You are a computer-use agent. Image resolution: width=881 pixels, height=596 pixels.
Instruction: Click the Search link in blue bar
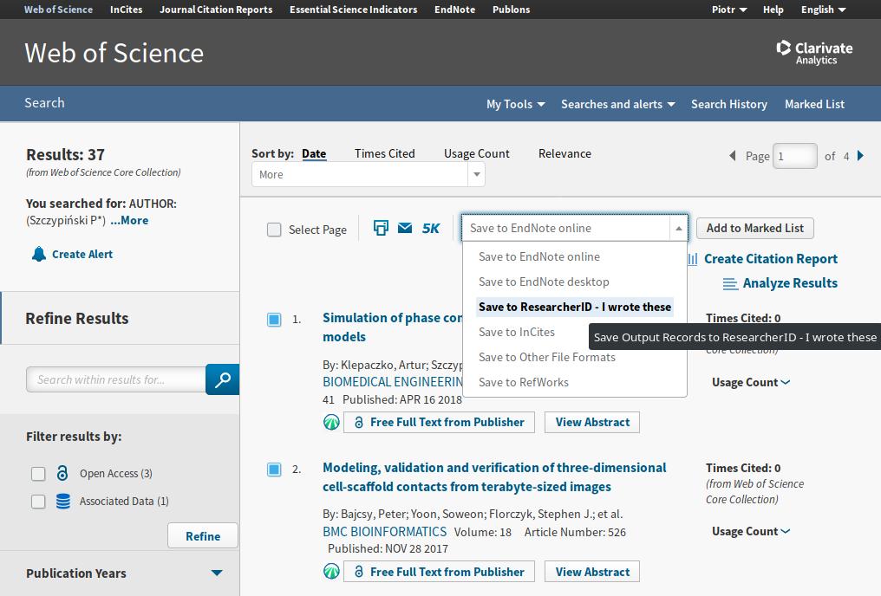pos(44,103)
